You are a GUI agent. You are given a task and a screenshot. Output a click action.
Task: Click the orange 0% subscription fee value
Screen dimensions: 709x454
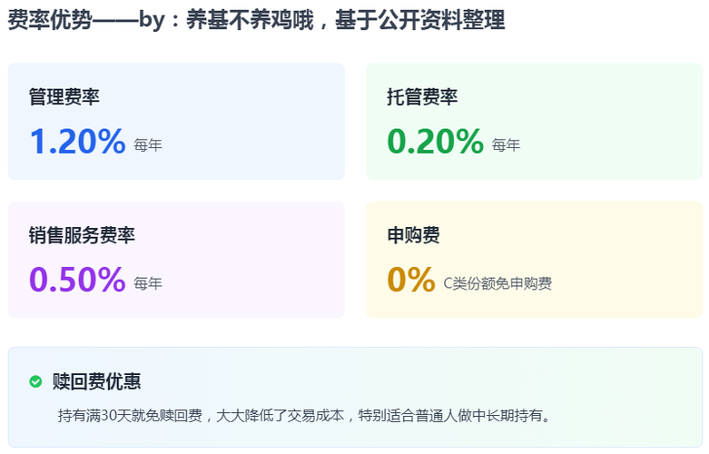[x=410, y=280]
